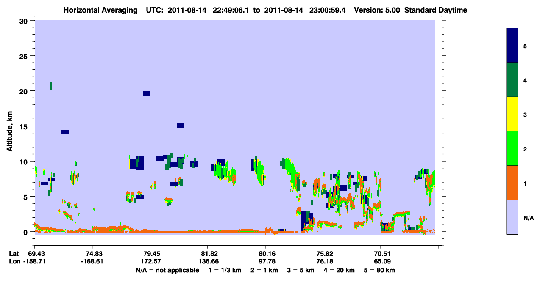
Task: Click the '3 = 5 km' legend note
Action: (x=301, y=270)
